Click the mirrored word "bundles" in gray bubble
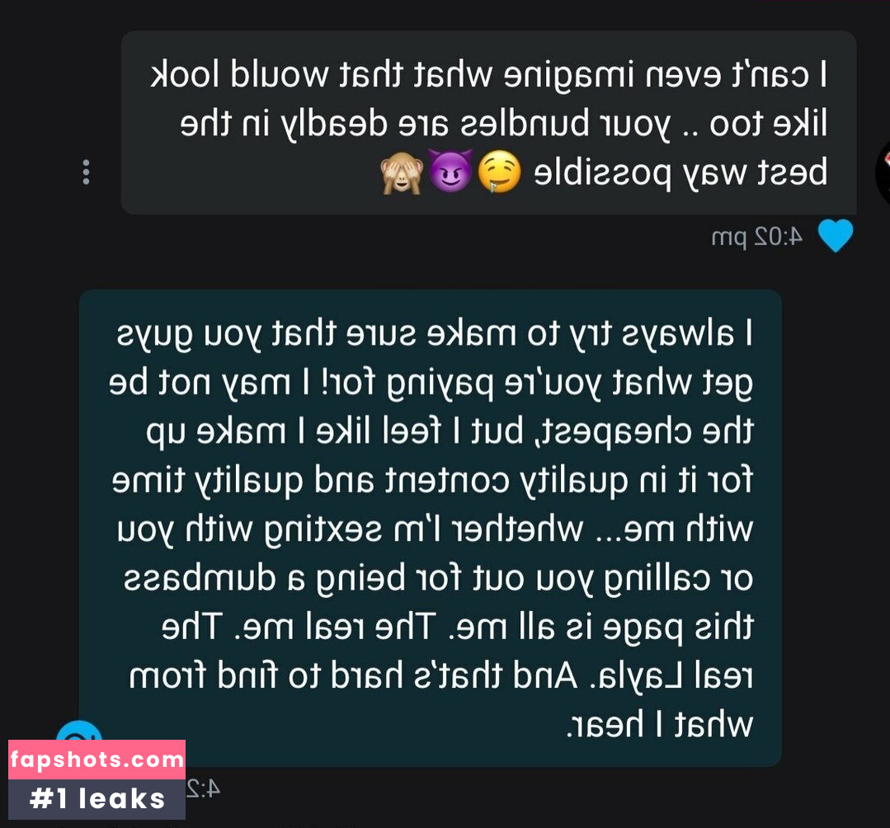Screen dimensions: 890x828 [x=525, y=123]
